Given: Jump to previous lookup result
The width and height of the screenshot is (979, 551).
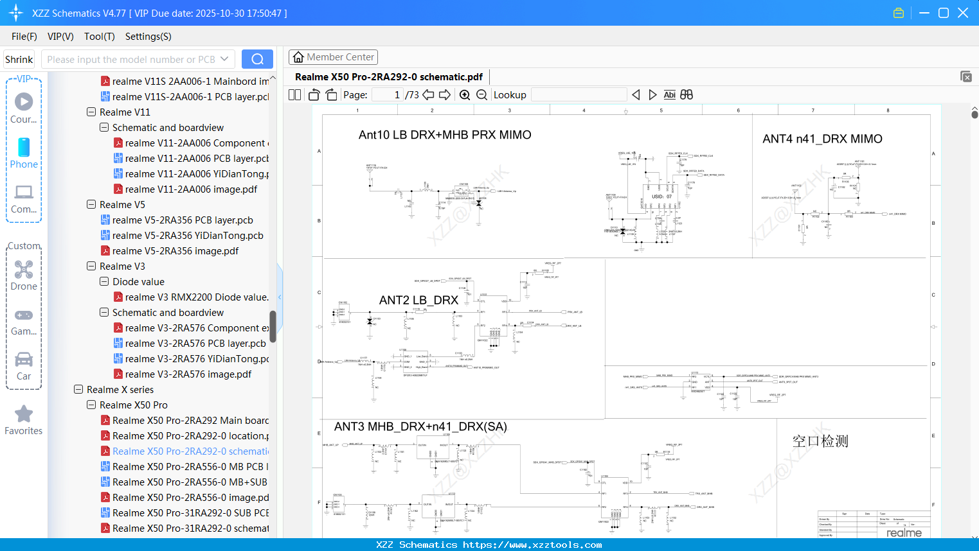Looking at the screenshot, I should [x=636, y=95].
